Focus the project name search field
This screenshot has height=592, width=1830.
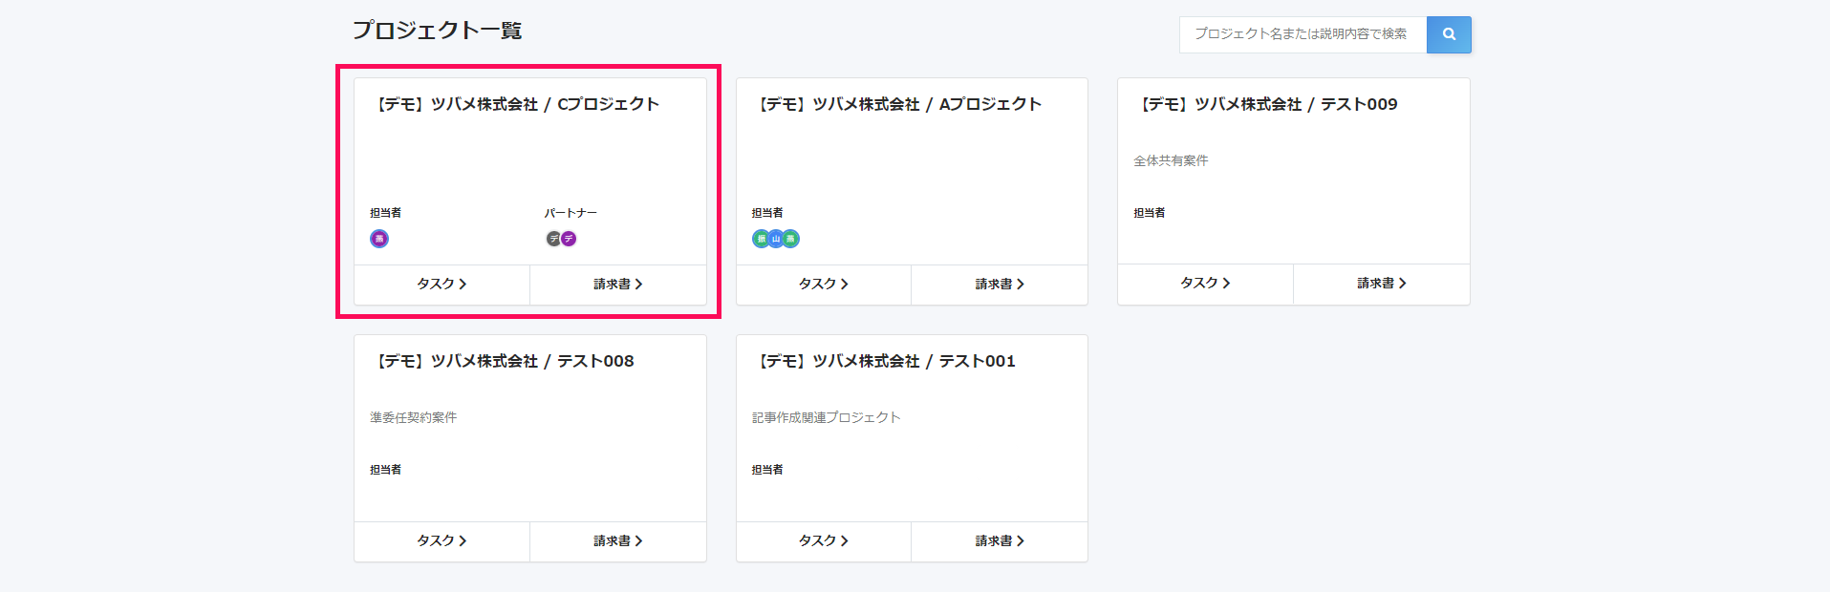click(1303, 34)
